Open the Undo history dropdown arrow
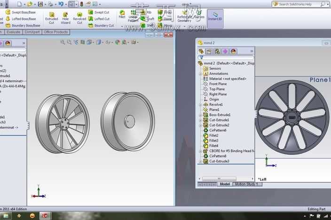 [65, 4]
